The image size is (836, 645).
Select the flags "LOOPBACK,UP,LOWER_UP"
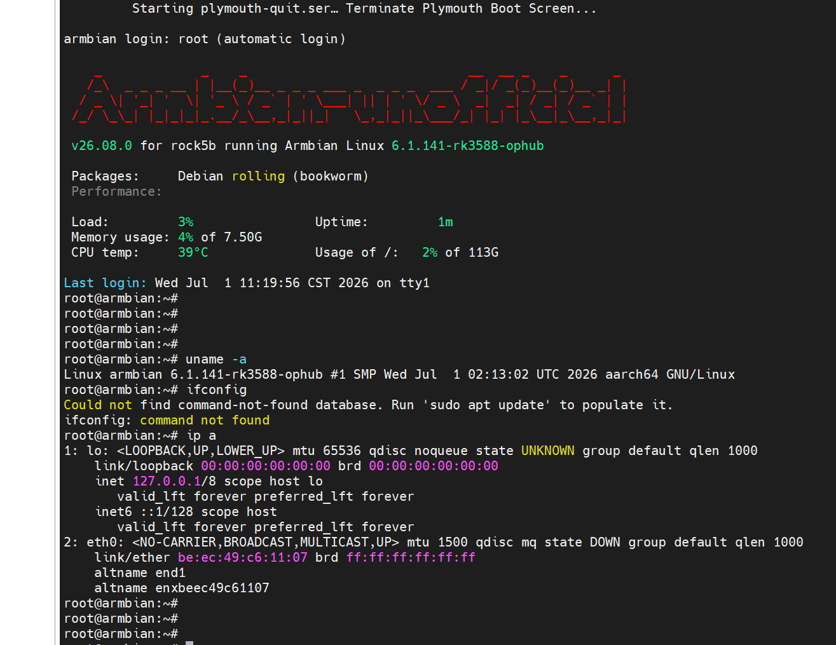point(201,451)
